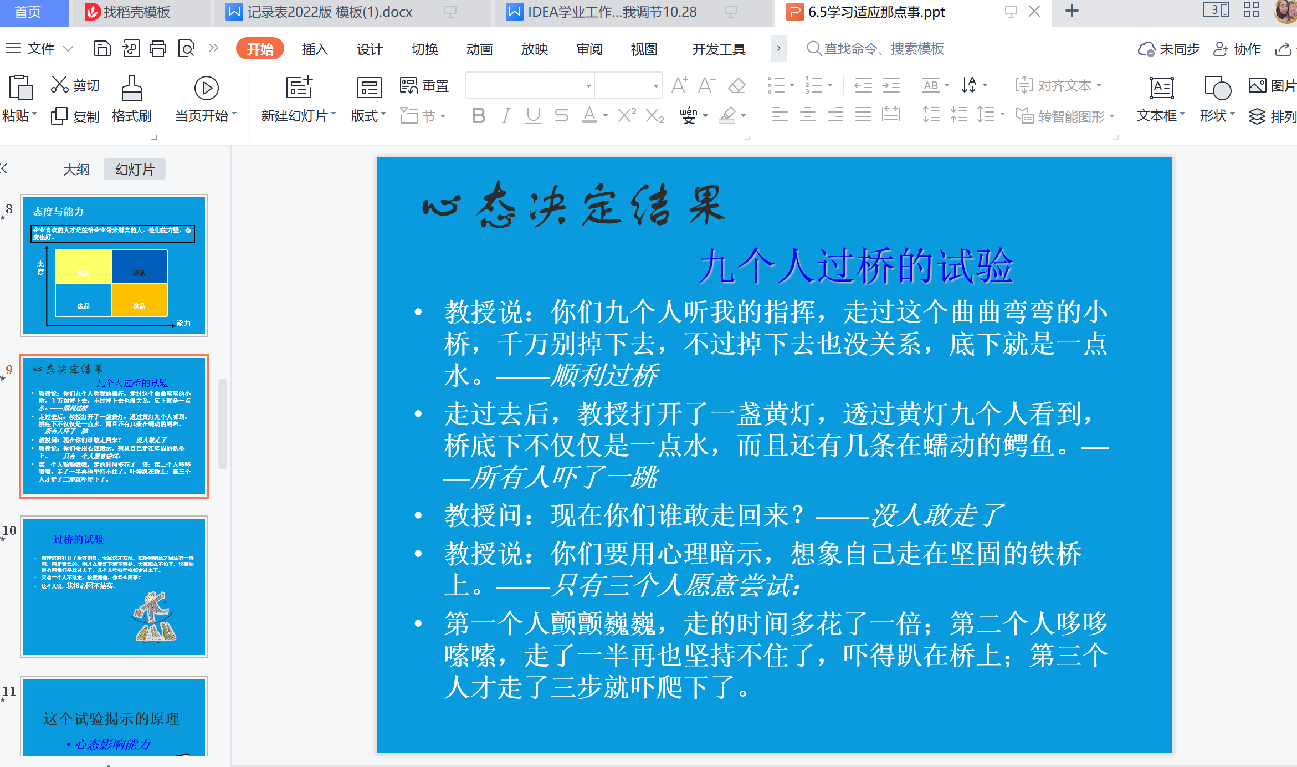This screenshot has height=767, width=1297.
Task: Toggle bold formatting
Action: pos(479,116)
